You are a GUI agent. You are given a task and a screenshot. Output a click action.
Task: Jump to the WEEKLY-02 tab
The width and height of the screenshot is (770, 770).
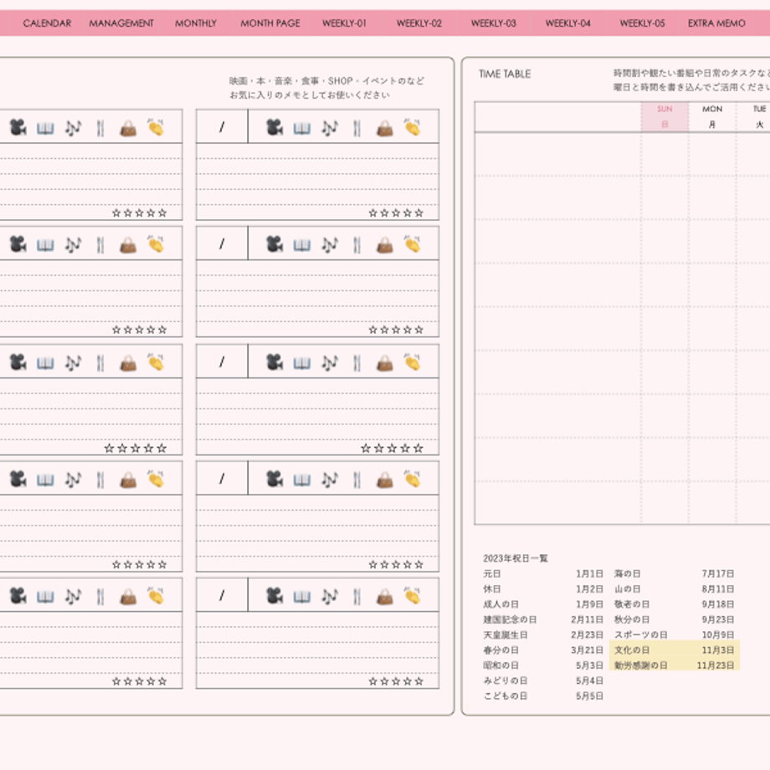[418, 23]
